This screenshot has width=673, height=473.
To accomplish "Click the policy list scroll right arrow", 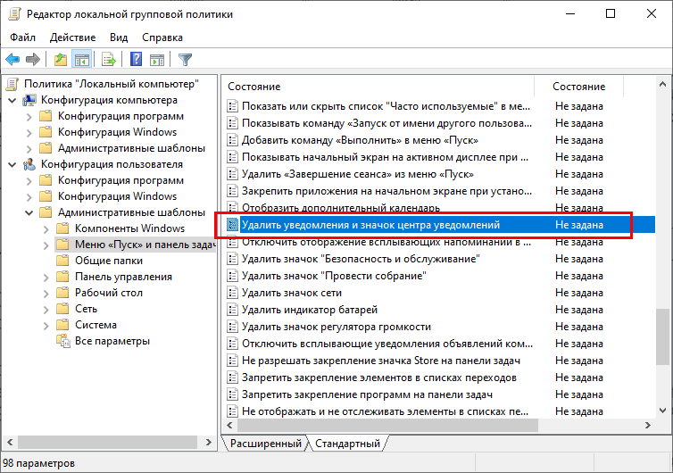I will click(x=647, y=426).
